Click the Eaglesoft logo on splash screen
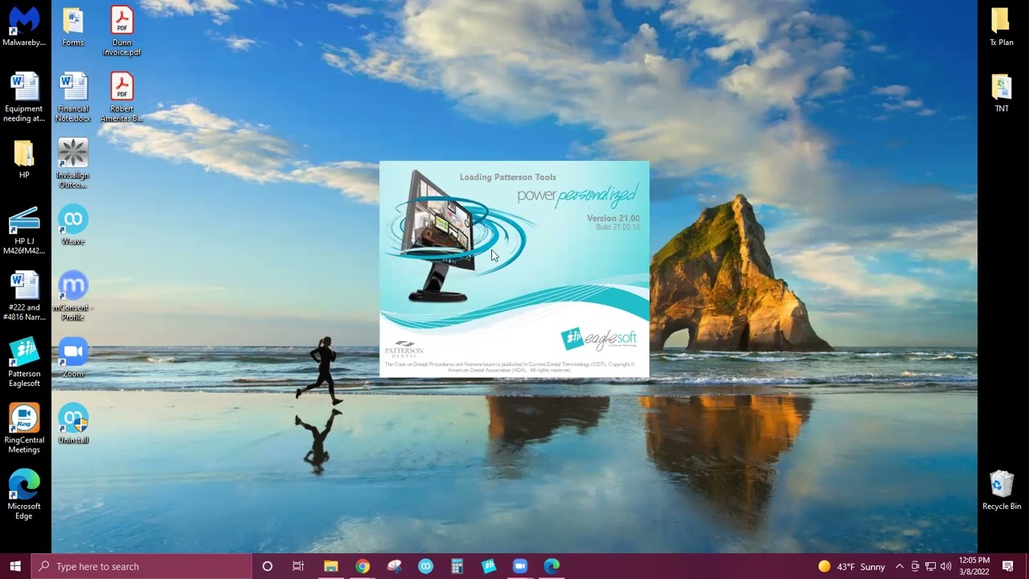Image resolution: width=1029 pixels, height=579 pixels. coord(599,339)
